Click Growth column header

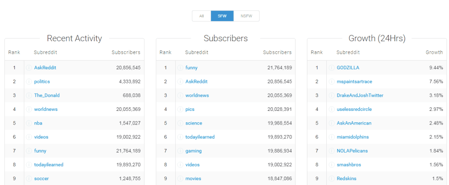point(434,53)
